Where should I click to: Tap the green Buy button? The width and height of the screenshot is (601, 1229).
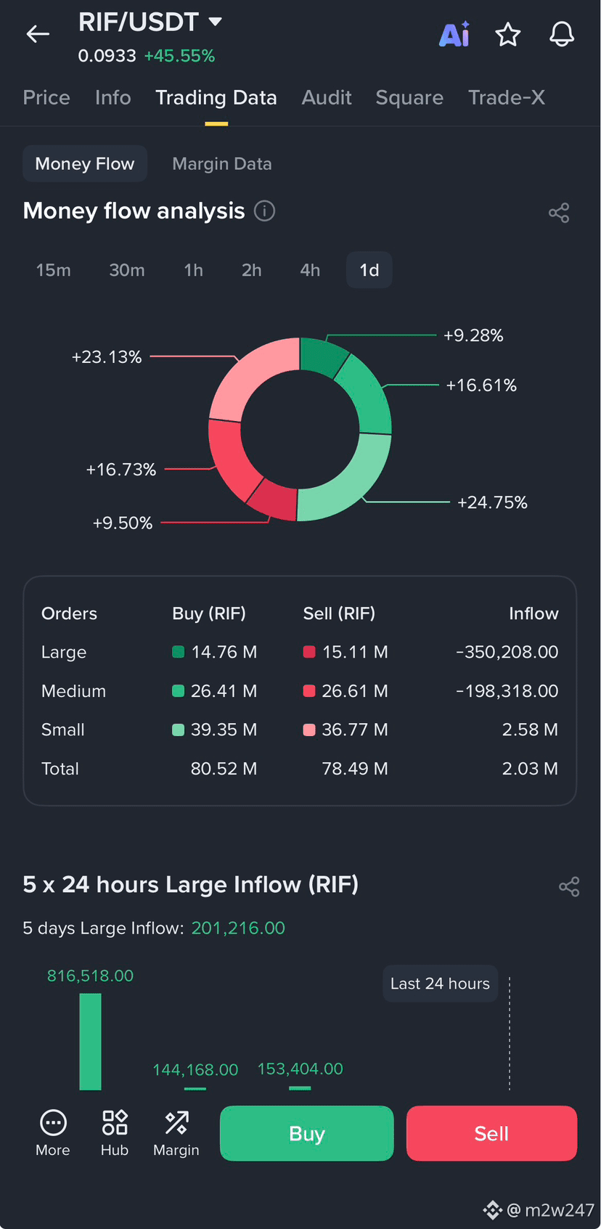coord(307,1133)
